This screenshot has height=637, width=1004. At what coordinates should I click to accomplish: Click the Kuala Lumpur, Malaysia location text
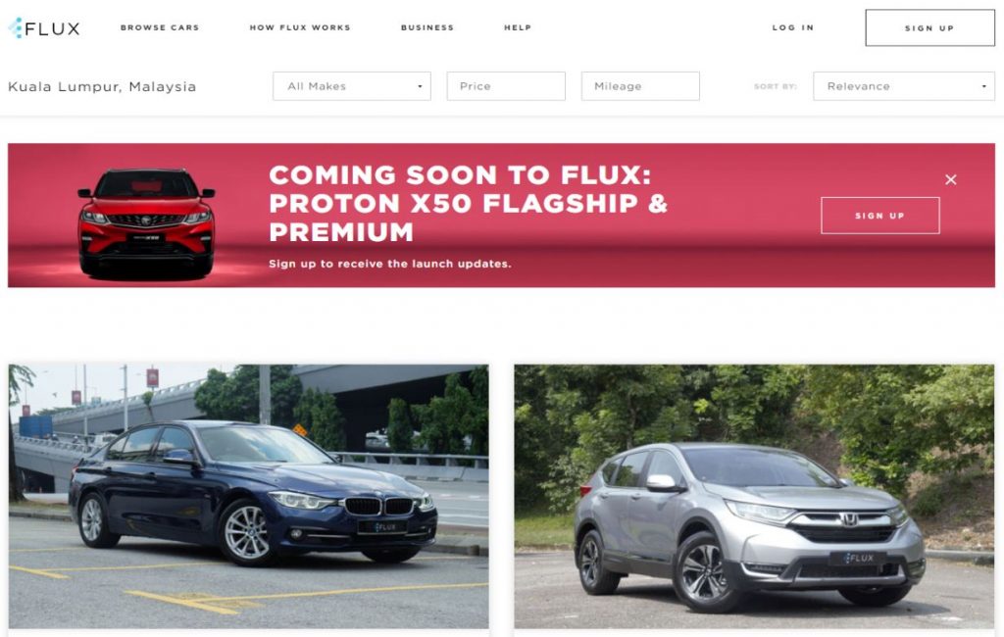pos(102,86)
